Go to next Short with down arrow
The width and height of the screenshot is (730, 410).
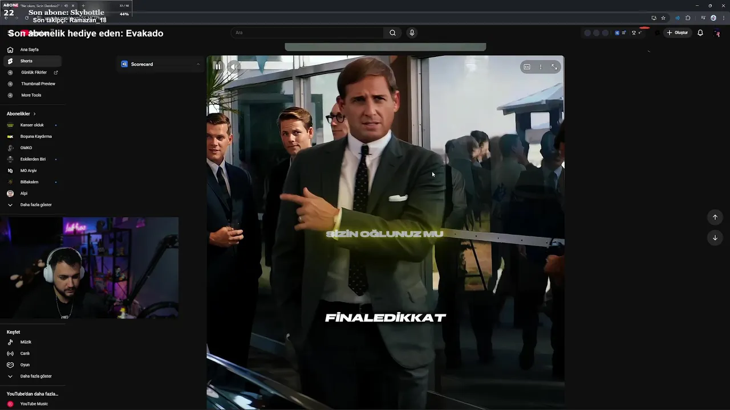pyautogui.click(x=715, y=237)
